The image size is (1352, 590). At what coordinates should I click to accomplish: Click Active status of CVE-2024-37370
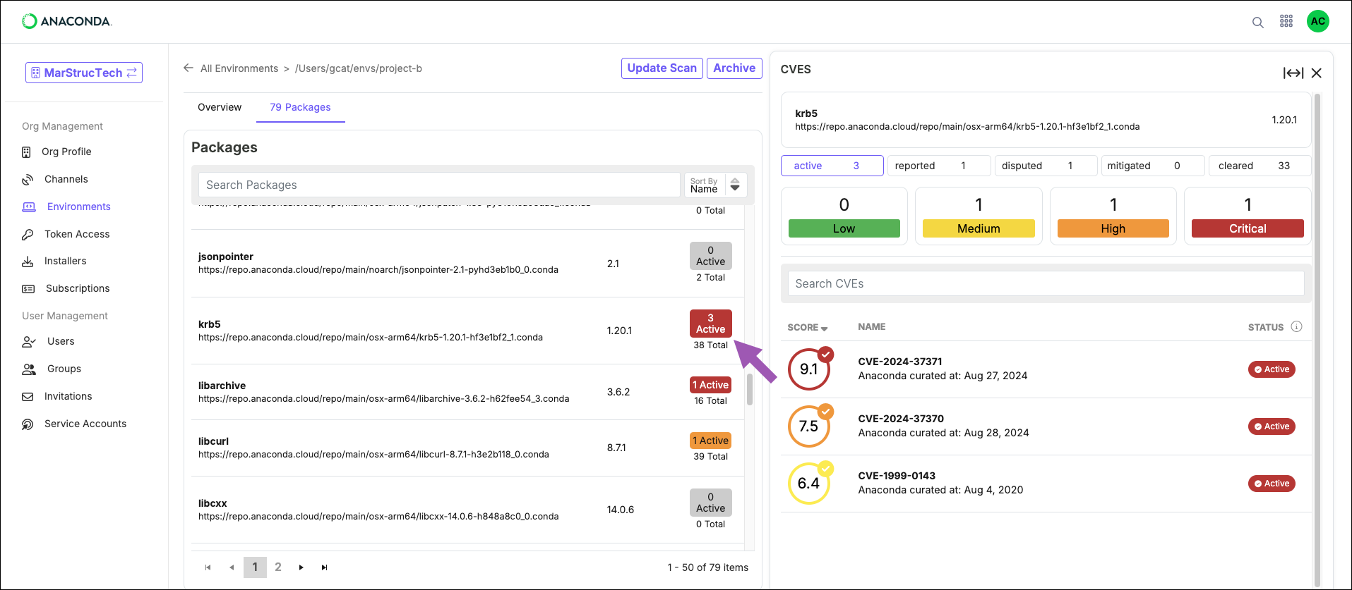[x=1272, y=426]
